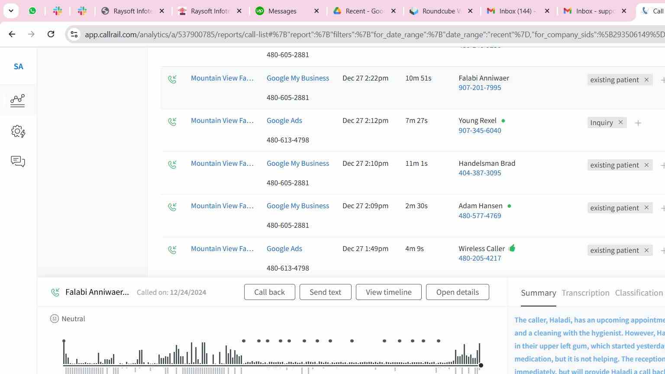The height and width of the screenshot is (374, 665).
Task: Switch to the Summary tab
Action: 538,293
